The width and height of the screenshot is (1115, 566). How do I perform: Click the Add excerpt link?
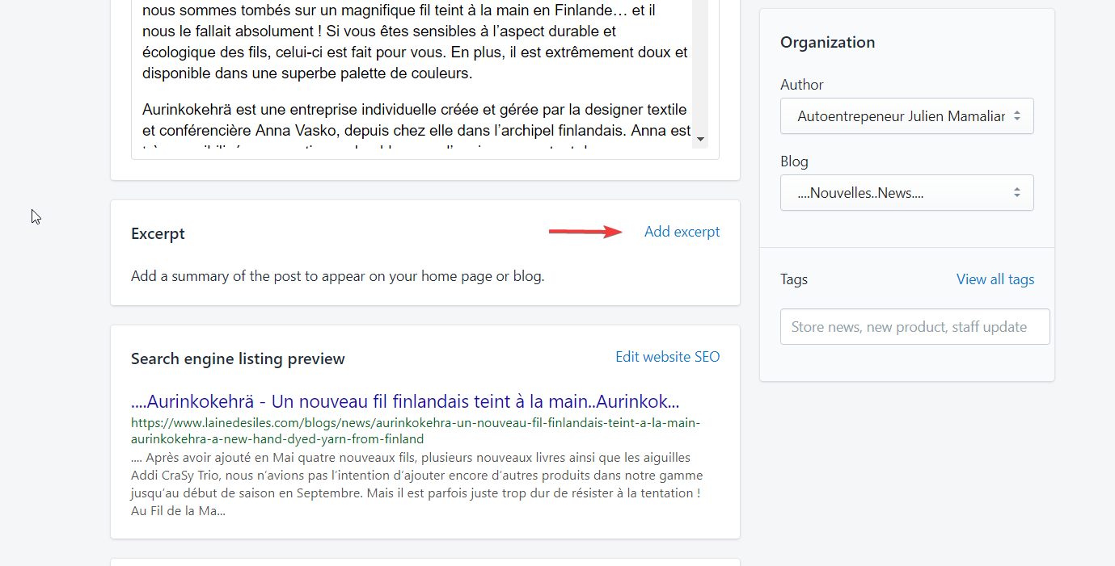(x=682, y=232)
